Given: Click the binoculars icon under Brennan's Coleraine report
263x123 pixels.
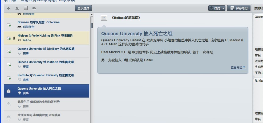Looking at the screenshot, I should [19, 27].
